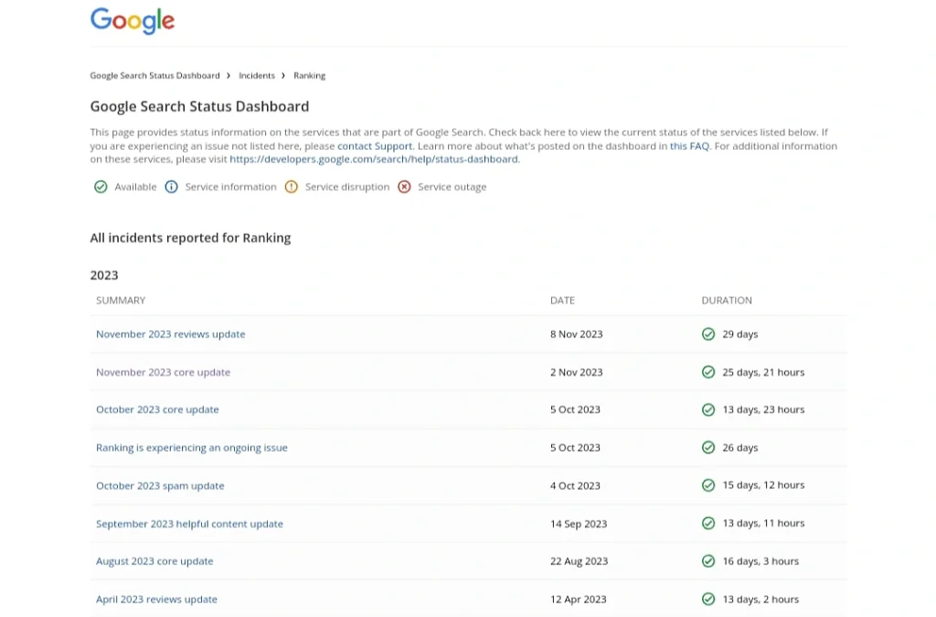Click the 2023 year heading
Viewport: 936px width, 617px height.
click(104, 275)
